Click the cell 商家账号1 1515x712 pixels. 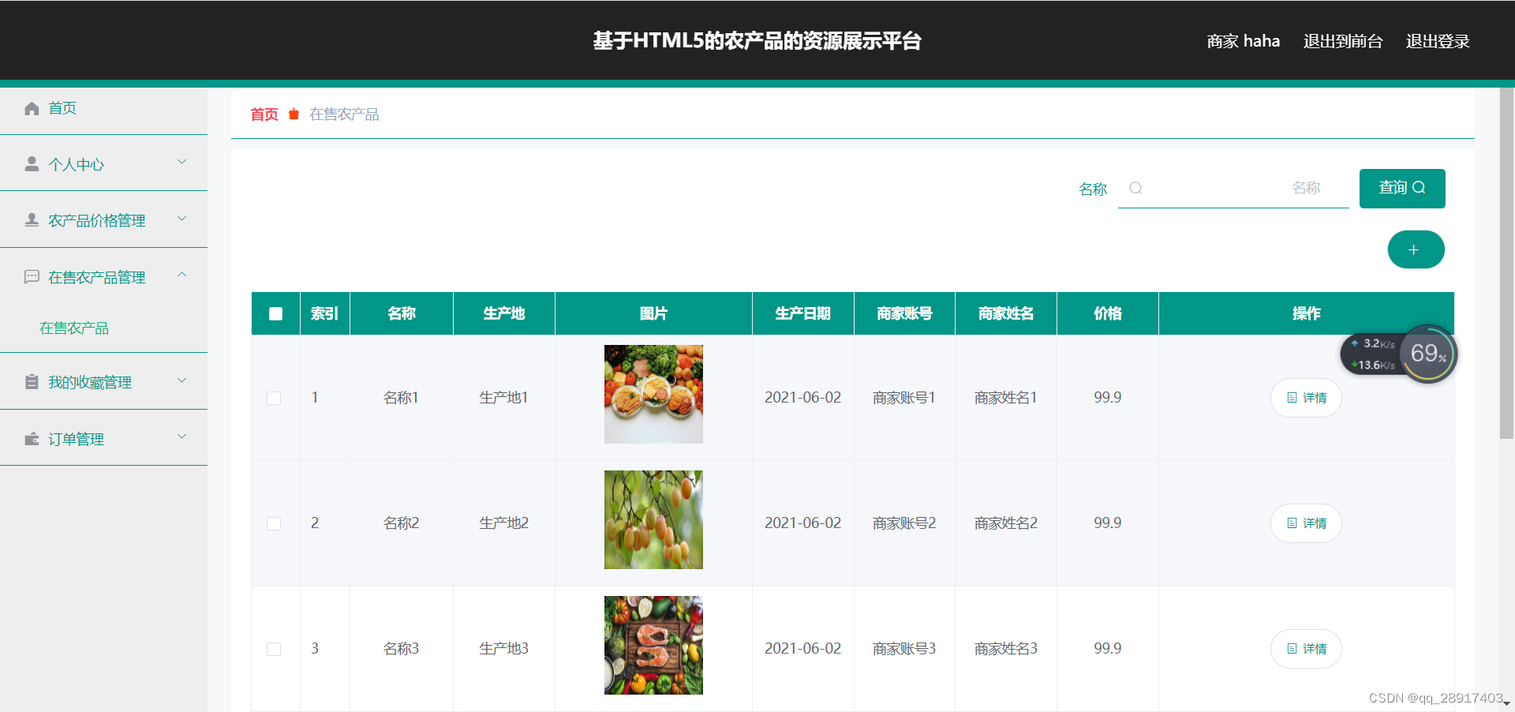coord(904,398)
